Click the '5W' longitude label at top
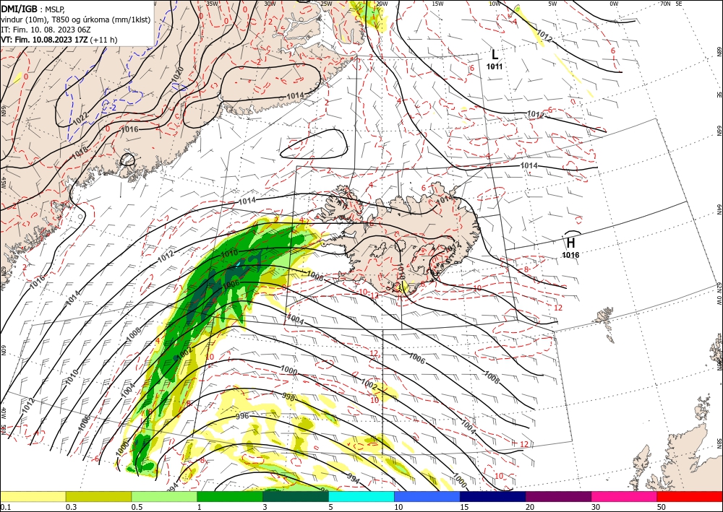The height and width of the screenshot is (512, 723). point(552,3)
